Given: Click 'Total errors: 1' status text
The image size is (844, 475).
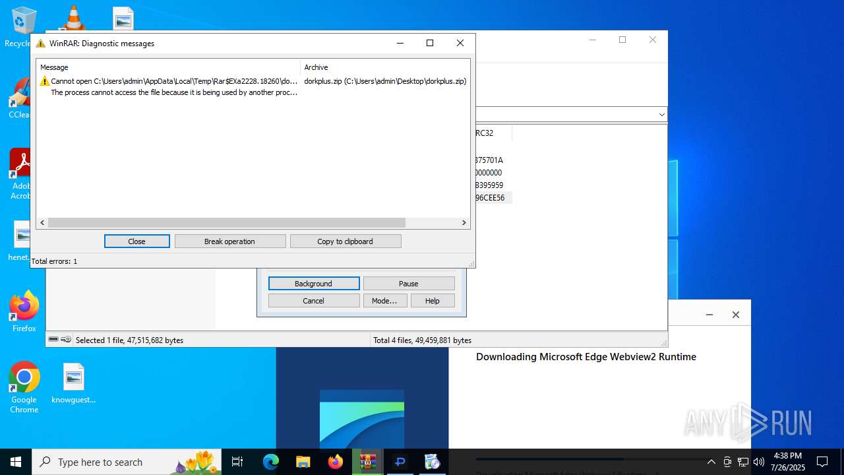Looking at the screenshot, I should [55, 261].
